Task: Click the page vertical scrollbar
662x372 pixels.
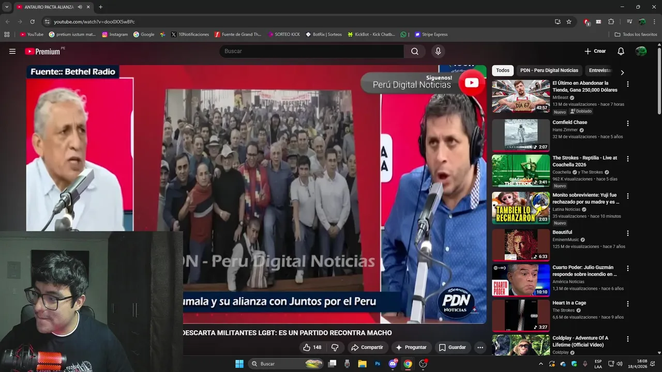Action: tap(659, 80)
